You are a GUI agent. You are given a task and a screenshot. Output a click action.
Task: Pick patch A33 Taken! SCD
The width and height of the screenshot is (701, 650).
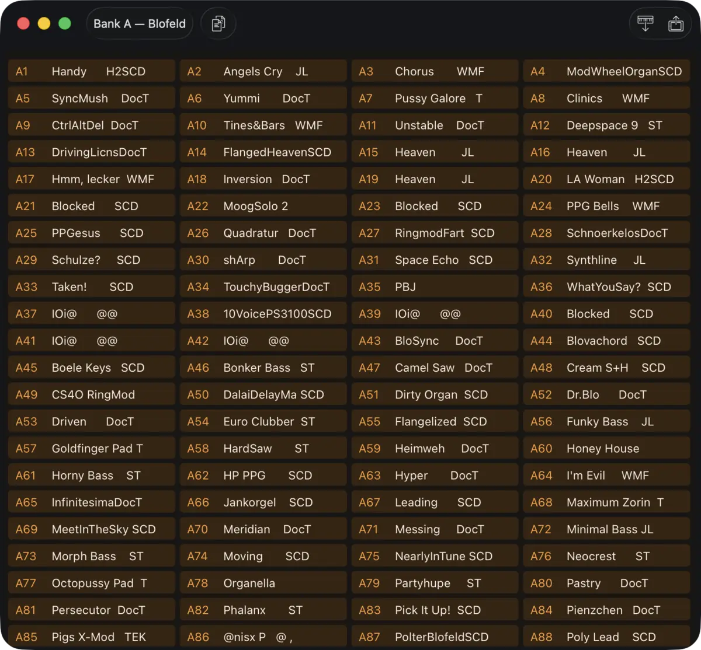[x=92, y=286]
